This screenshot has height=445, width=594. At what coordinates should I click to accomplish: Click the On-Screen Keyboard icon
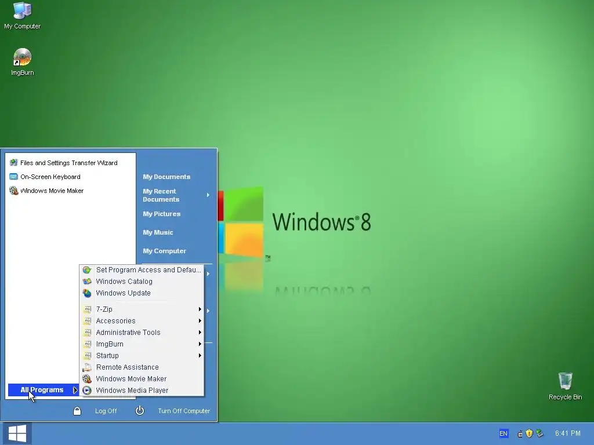(14, 177)
